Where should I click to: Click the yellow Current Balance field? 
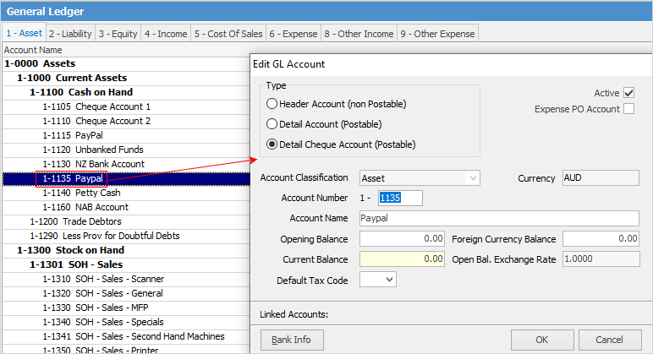(402, 259)
